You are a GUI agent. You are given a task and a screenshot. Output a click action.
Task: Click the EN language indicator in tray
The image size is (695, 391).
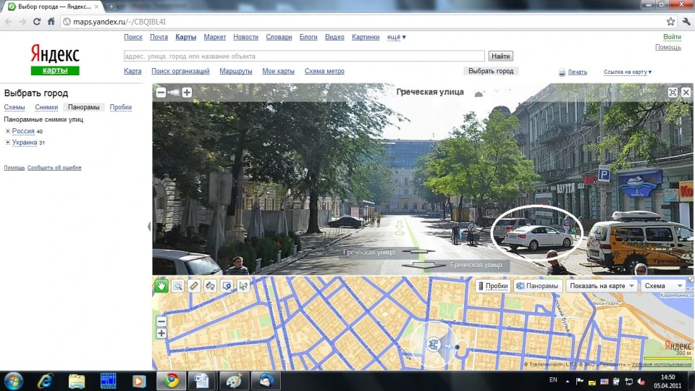(553, 380)
